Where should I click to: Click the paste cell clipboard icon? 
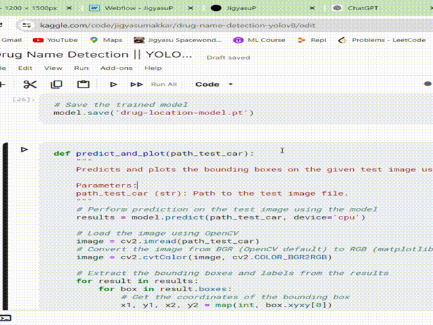[x=83, y=84]
